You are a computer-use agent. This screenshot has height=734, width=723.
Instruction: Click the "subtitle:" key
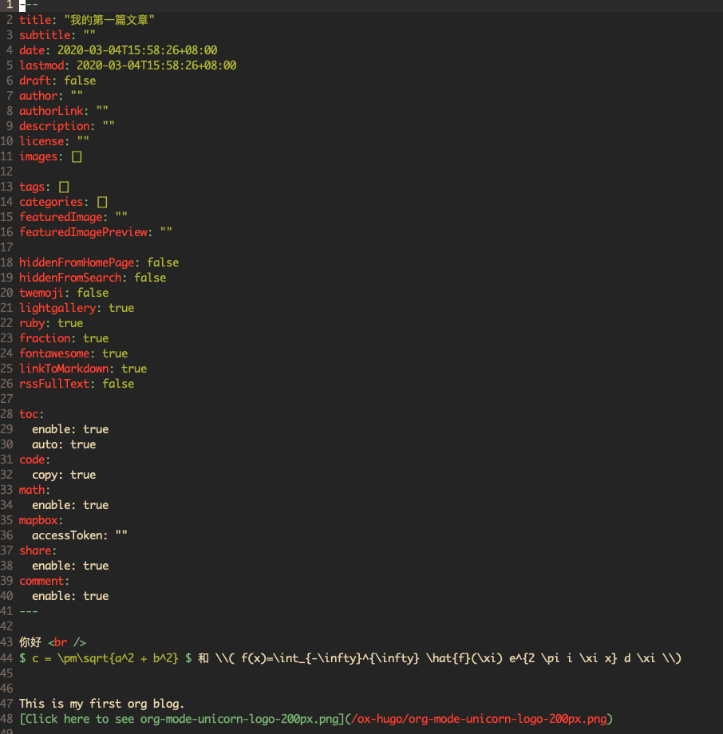click(x=47, y=35)
